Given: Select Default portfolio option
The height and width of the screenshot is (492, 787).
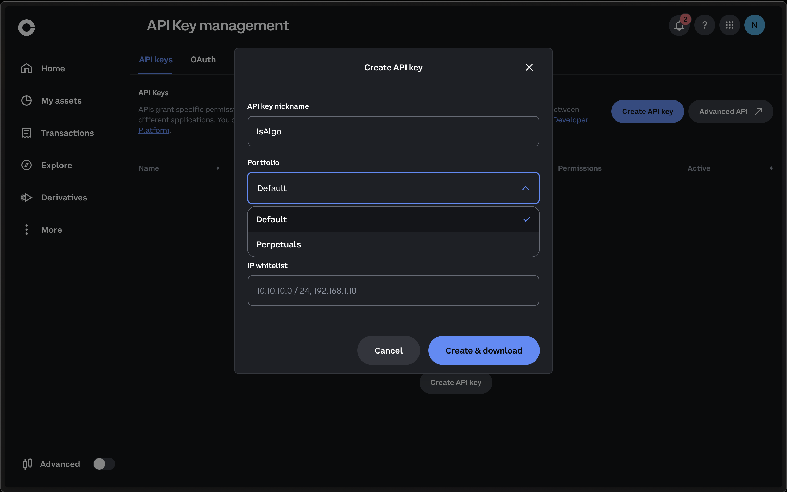Looking at the screenshot, I should point(393,219).
